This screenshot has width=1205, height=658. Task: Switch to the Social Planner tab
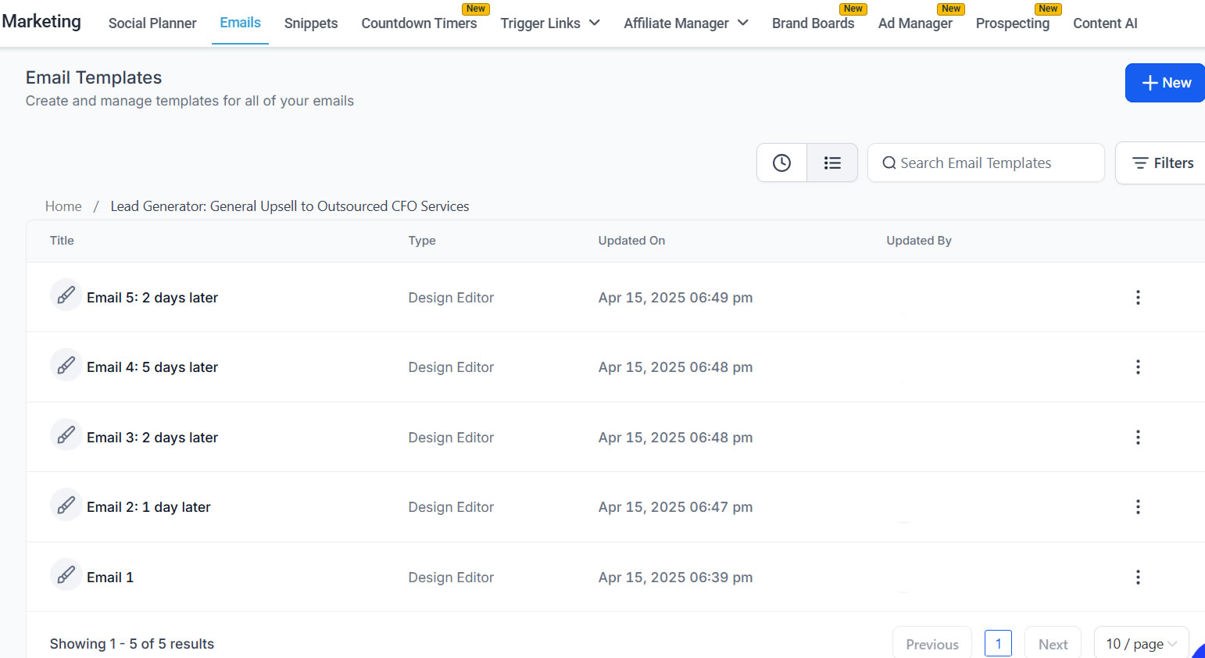pyautogui.click(x=152, y=23)
